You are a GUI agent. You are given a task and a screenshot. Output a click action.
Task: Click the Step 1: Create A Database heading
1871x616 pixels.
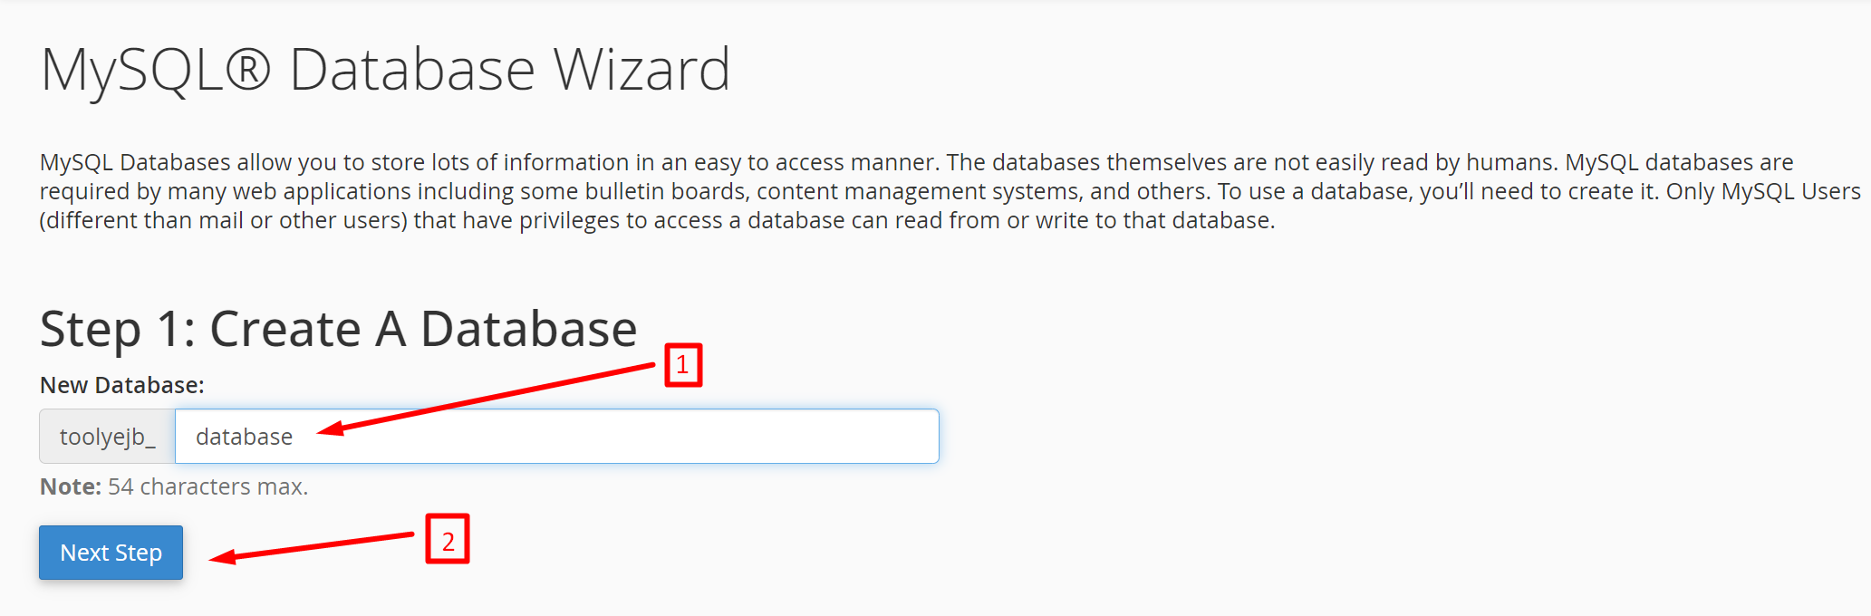click(x=338, y=329)
